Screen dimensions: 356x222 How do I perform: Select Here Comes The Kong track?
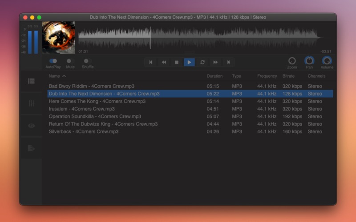[x=190, y=101]
